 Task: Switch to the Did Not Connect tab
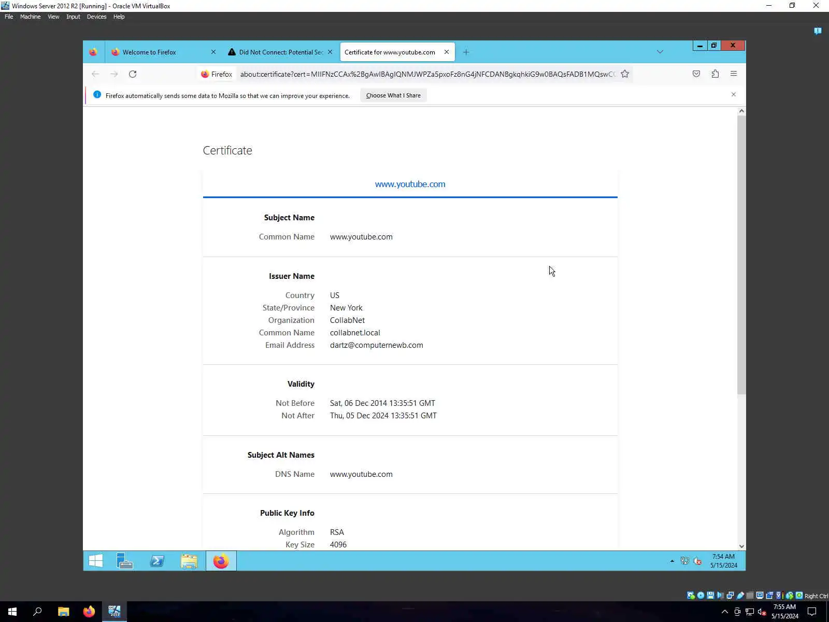[x=280, y=52]
